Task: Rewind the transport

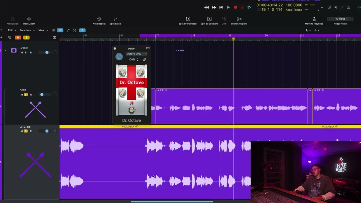Action: pyautogui.click(x=206, y=7)
